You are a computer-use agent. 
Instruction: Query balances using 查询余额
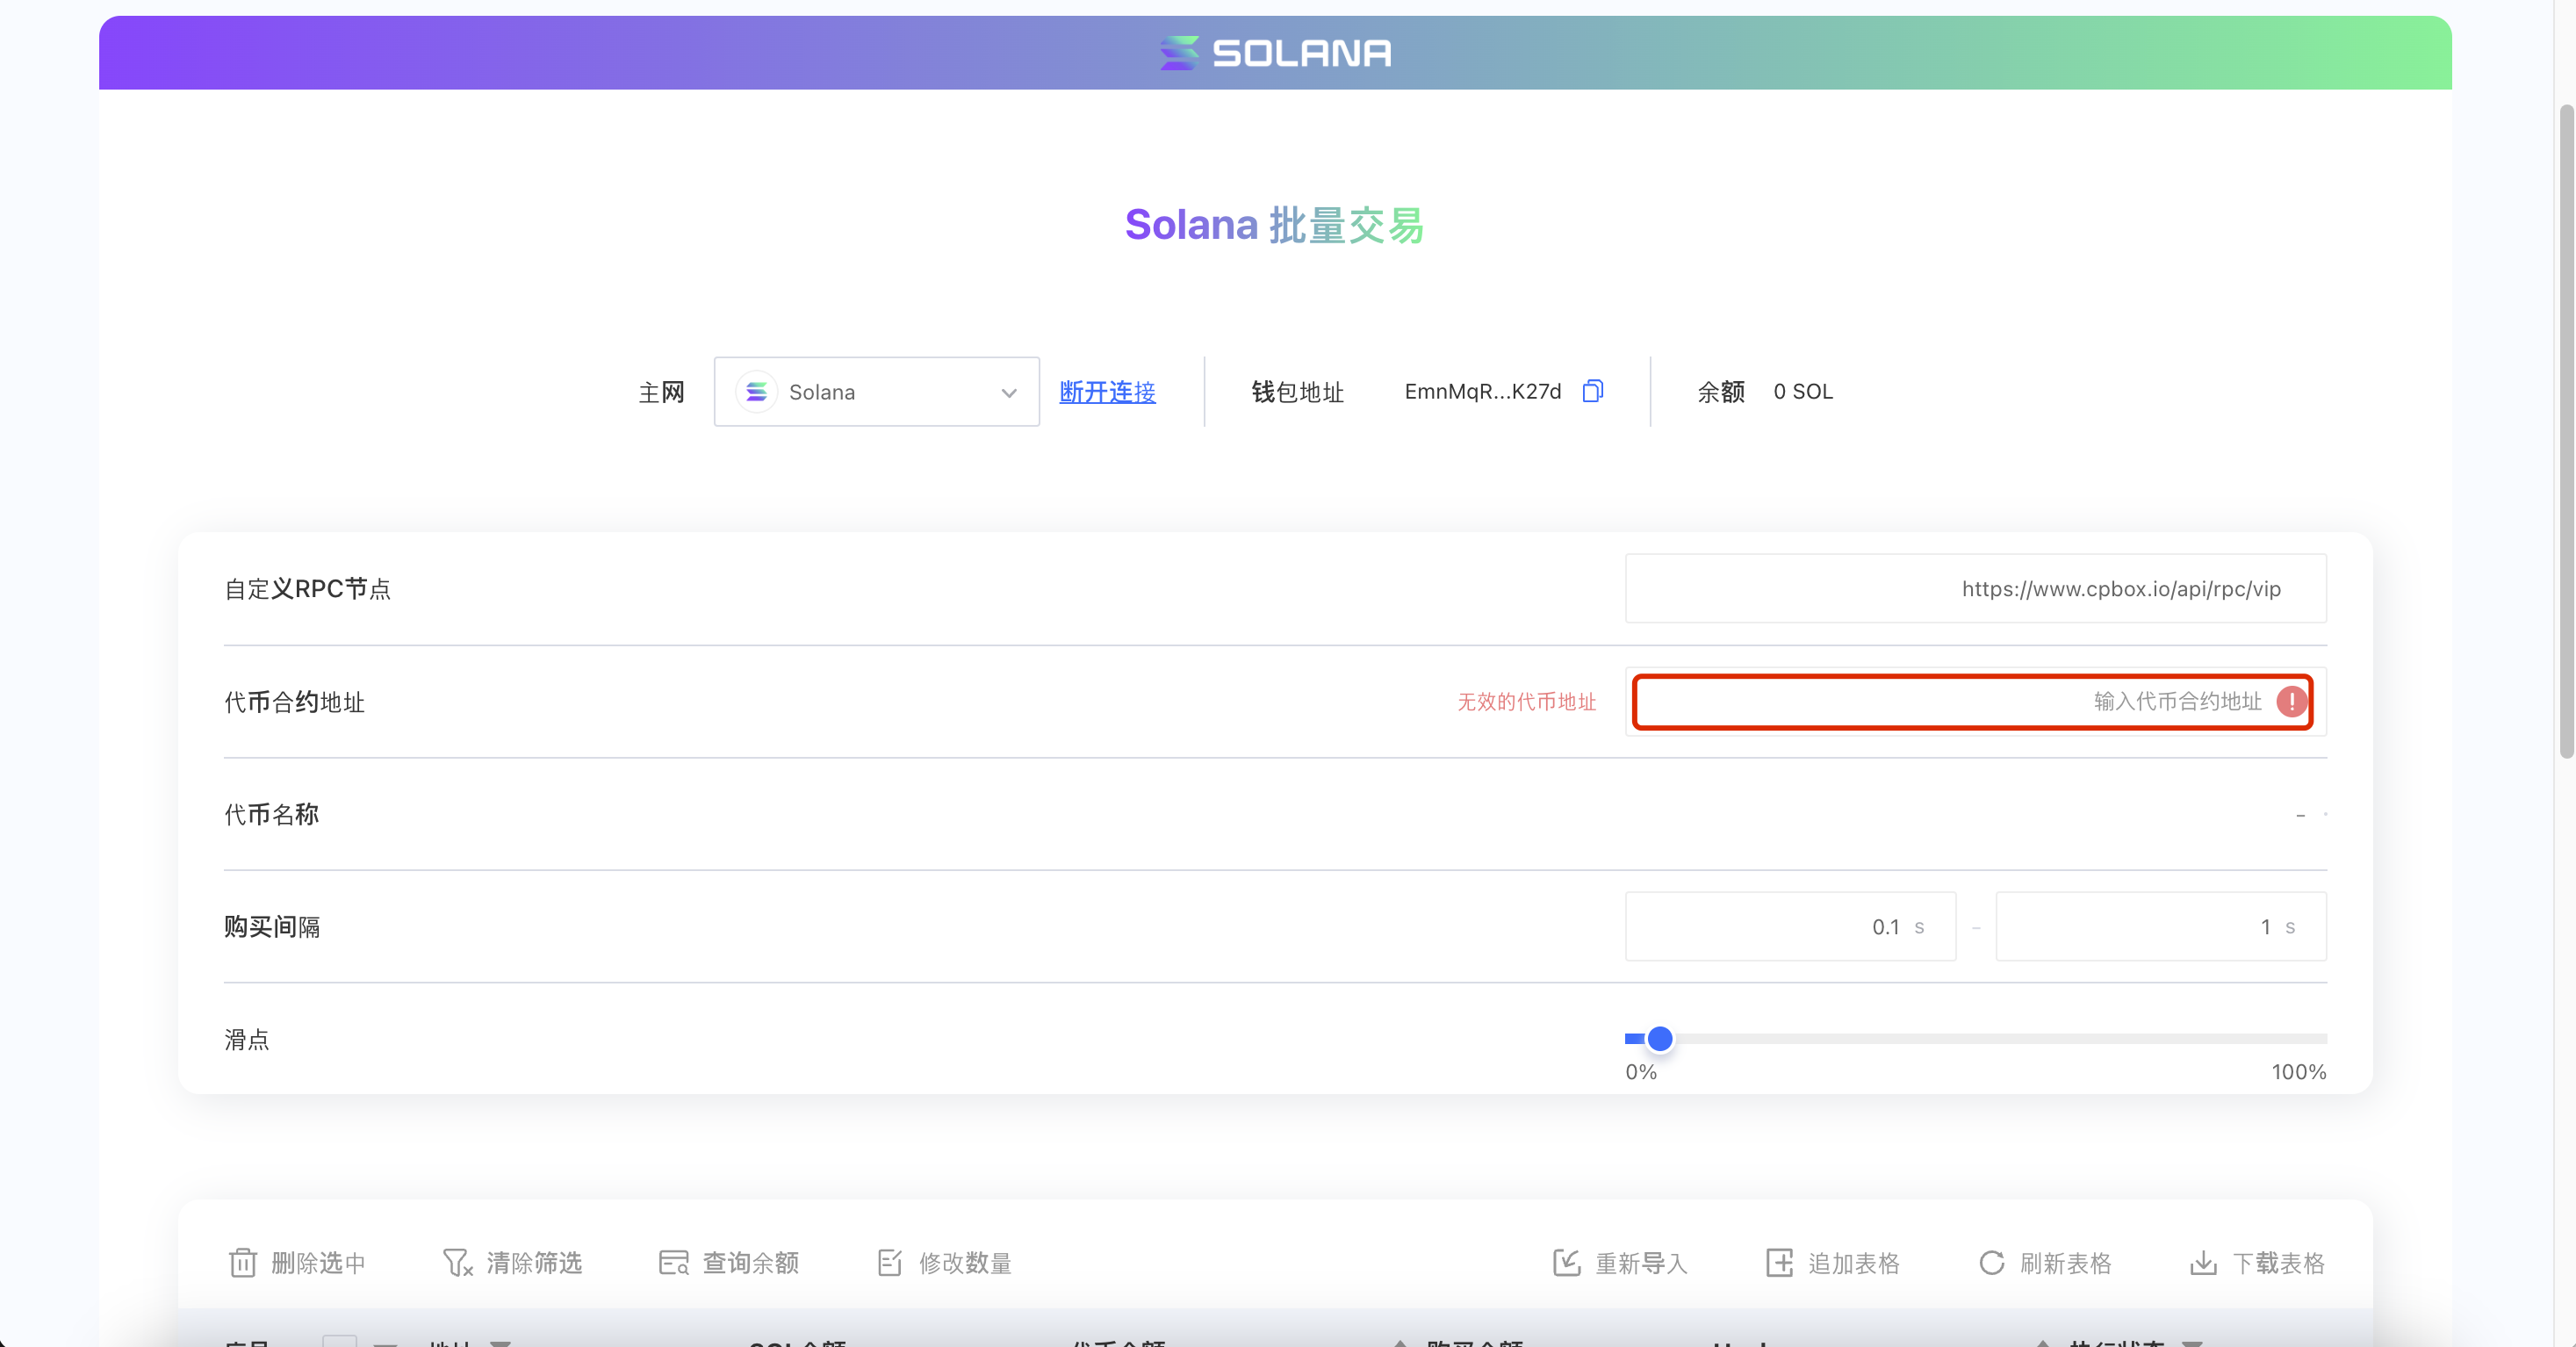[x=729, y=1263]
